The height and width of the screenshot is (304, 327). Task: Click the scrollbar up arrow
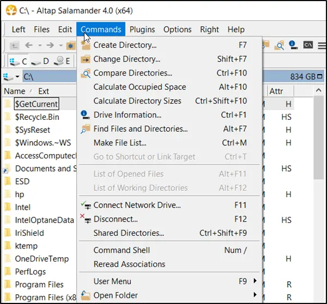(x=318, y=90)
